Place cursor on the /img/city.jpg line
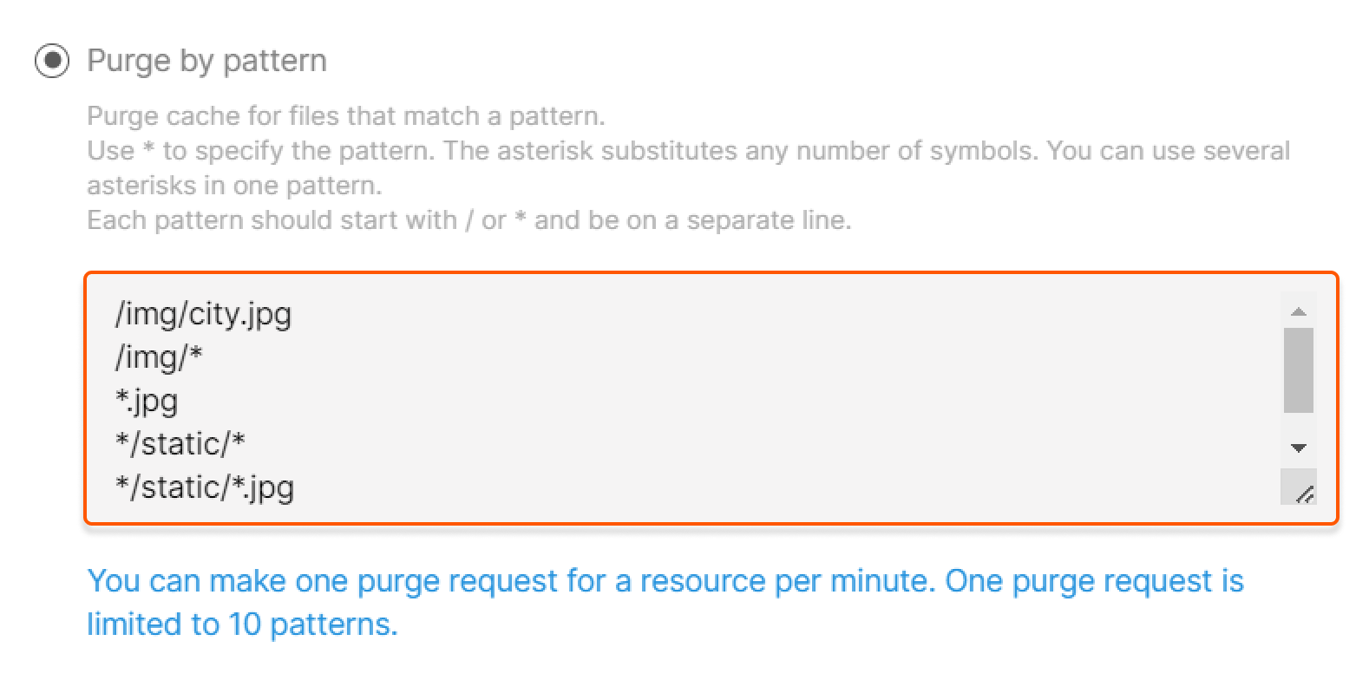This screenshot has width=1369, height=680. click(204, 314)
